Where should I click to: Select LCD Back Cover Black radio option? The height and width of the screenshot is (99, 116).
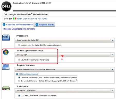pyautogui.click(x=19, y=96)
